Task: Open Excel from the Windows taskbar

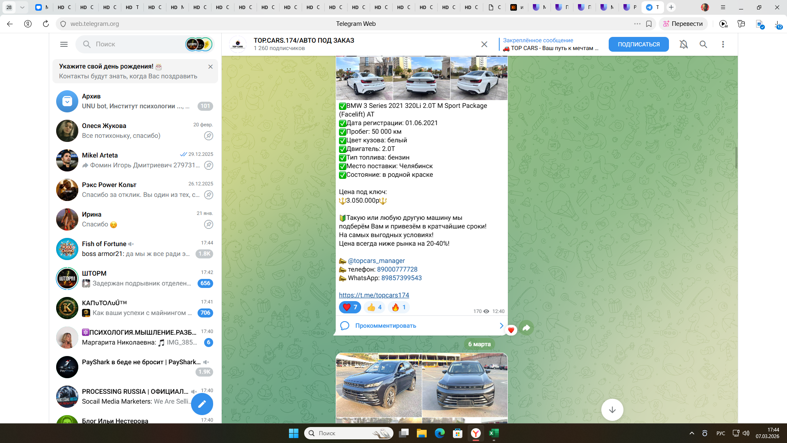Action: point(494,433)
